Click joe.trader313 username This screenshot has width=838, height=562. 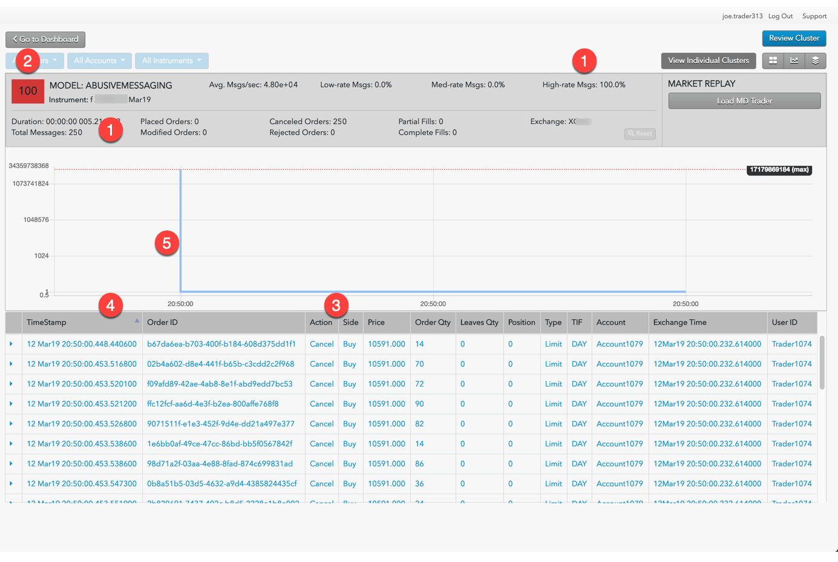pos(742,16)
